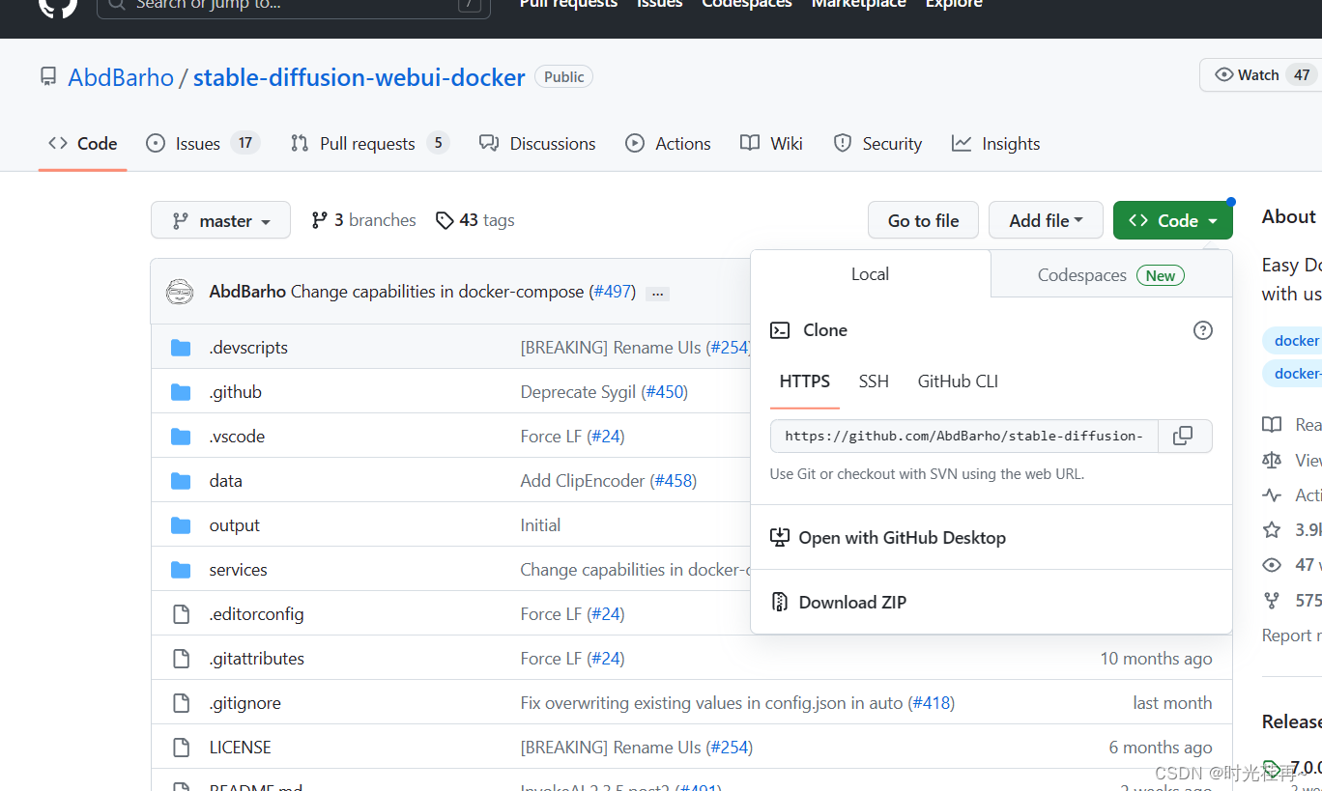Open the LICENSE file
Screen dimensions: 1322x791
coord(240,748)
